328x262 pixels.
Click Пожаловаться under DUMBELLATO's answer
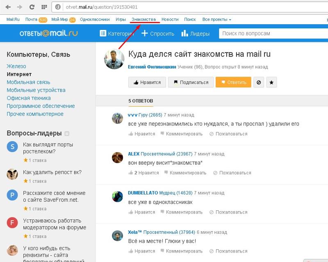pyautogui.click(x=228, y=212)
